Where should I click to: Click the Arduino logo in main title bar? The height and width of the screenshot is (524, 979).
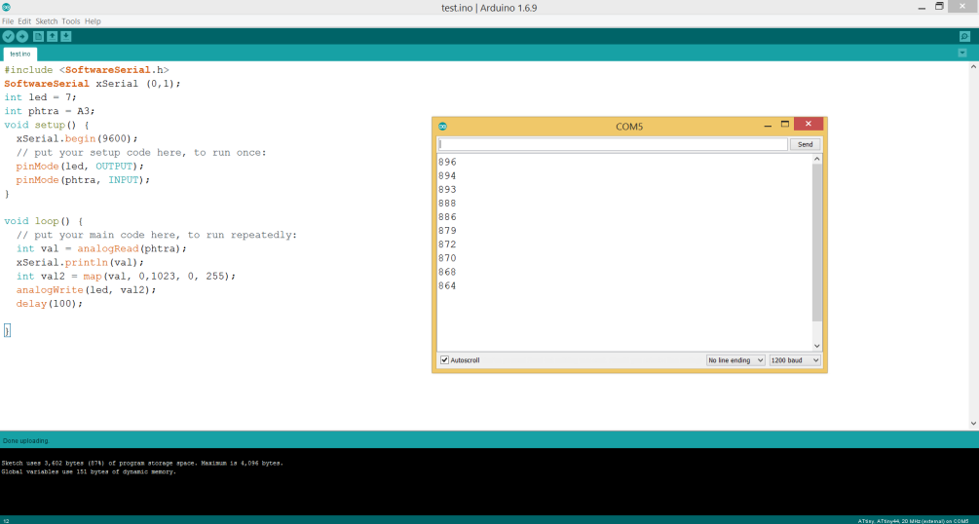tap(6, 8)
